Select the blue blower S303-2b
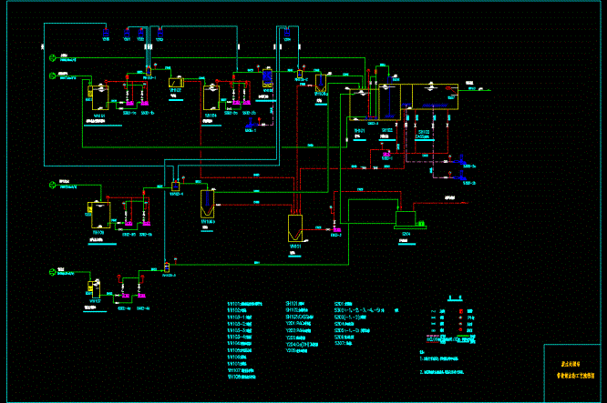The width and height of the screenshot is (607, 403). pos(461,176)
